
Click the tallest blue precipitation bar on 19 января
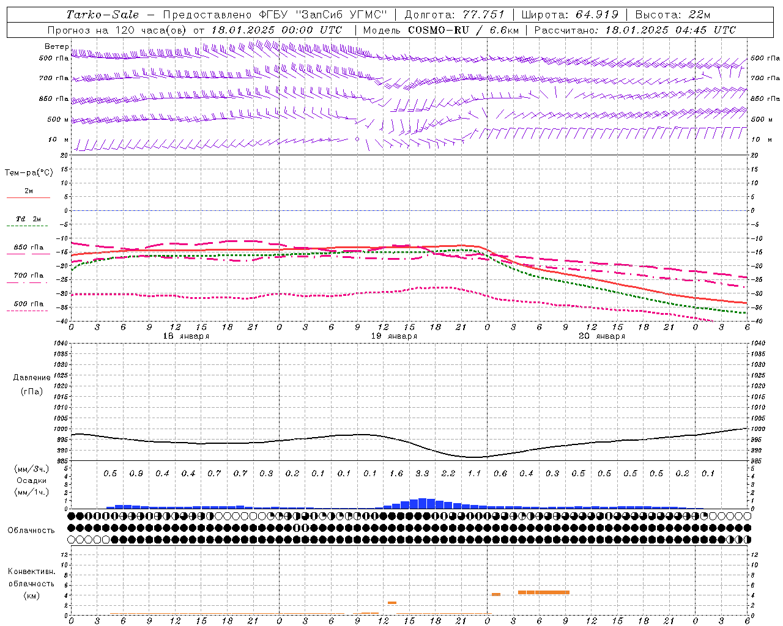tap(422, 503)
